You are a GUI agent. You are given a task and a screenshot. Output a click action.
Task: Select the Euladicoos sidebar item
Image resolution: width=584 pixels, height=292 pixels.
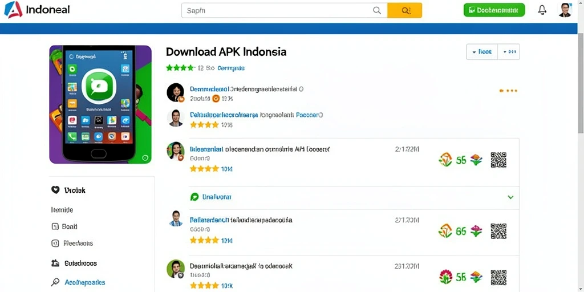[x=74, y=263]
